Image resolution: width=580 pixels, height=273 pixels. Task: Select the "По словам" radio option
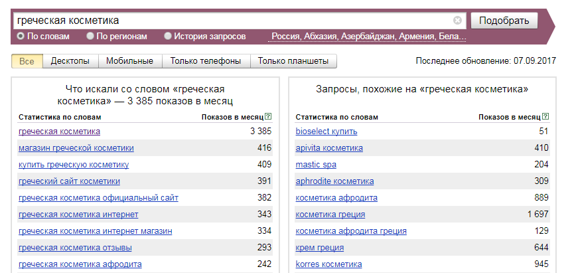pos(21,37)
